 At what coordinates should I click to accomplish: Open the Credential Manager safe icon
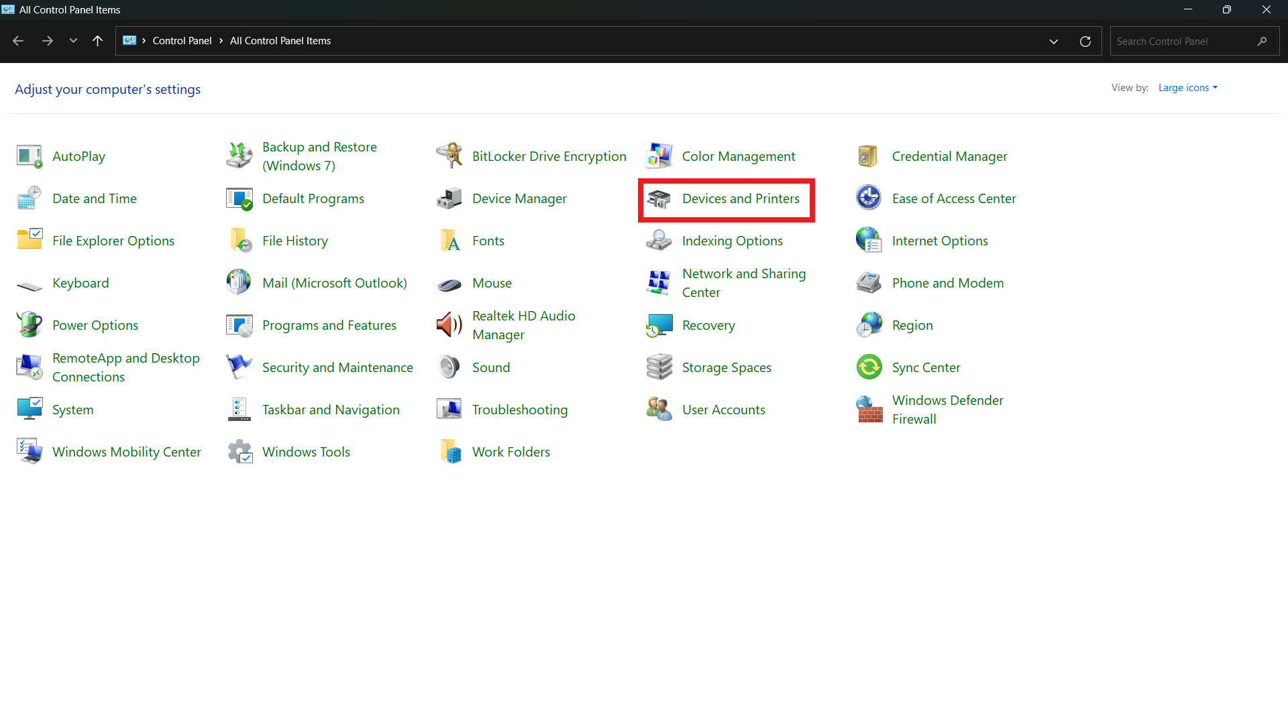(869, 156)
